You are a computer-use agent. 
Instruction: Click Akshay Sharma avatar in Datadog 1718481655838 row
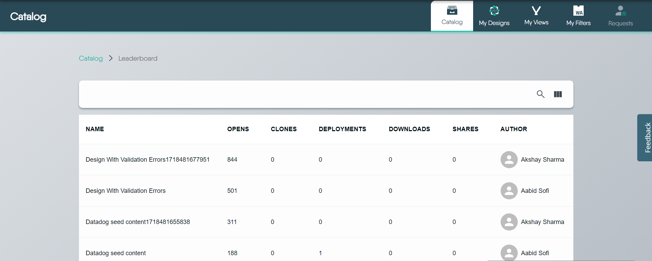[509, 222]
